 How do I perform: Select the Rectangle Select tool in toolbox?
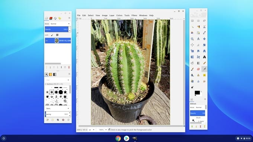pyautogui.click(x=192, y=21)
